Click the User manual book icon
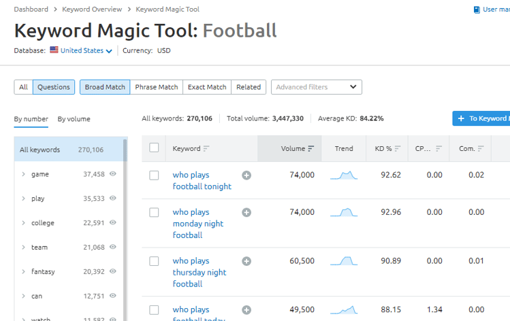510x321 pixels. [x=477, y=10]
